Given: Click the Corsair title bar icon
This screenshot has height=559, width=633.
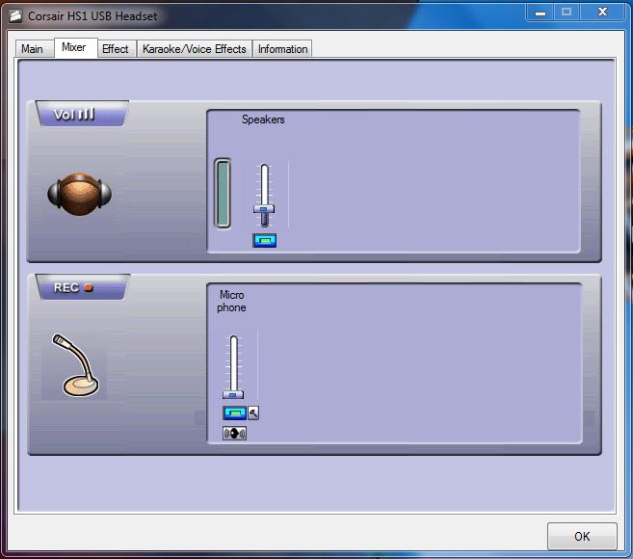Looking at the screenshot, I should [x=15, y=16].
